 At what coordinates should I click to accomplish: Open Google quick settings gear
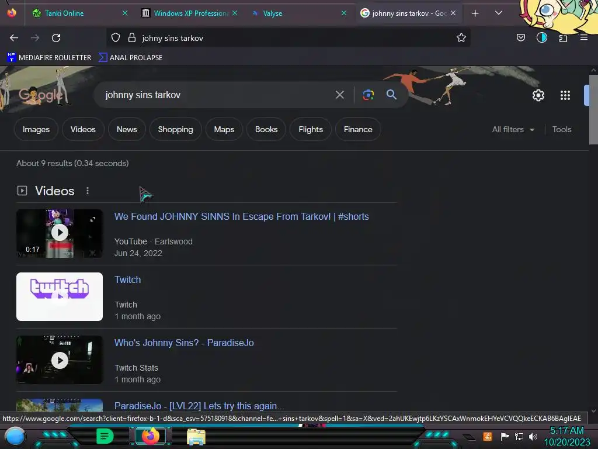[538, 95]
